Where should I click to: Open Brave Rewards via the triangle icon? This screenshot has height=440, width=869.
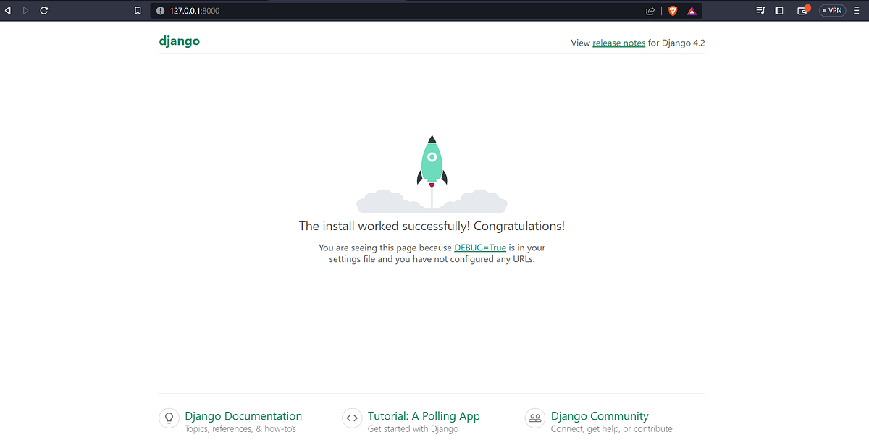coord(692,10)
